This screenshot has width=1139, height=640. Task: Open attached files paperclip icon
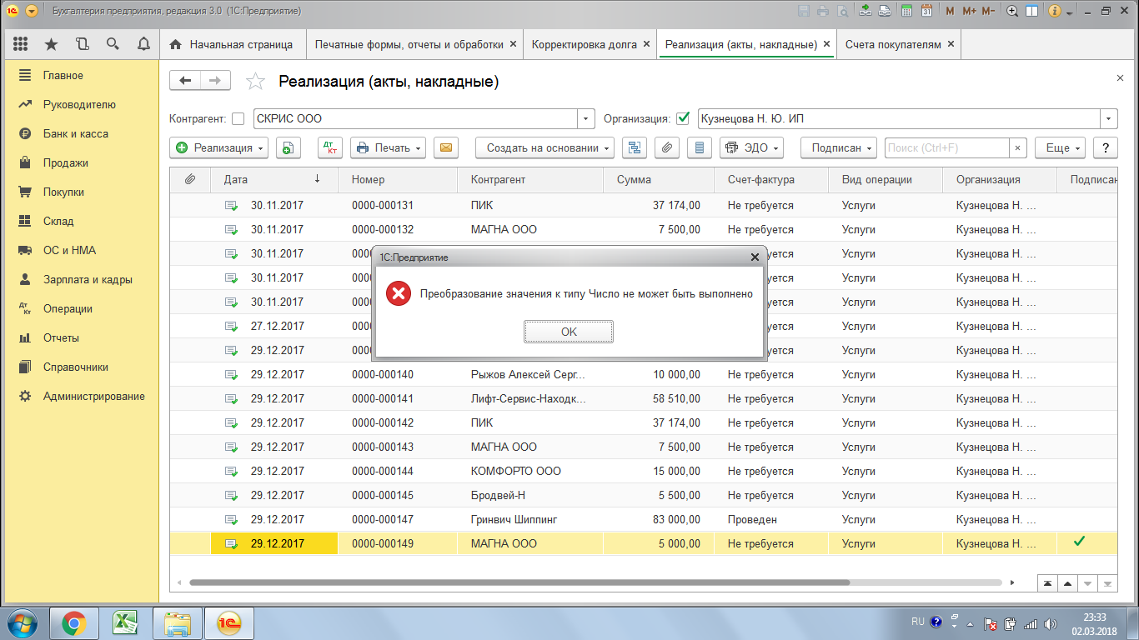coord(666,147)
